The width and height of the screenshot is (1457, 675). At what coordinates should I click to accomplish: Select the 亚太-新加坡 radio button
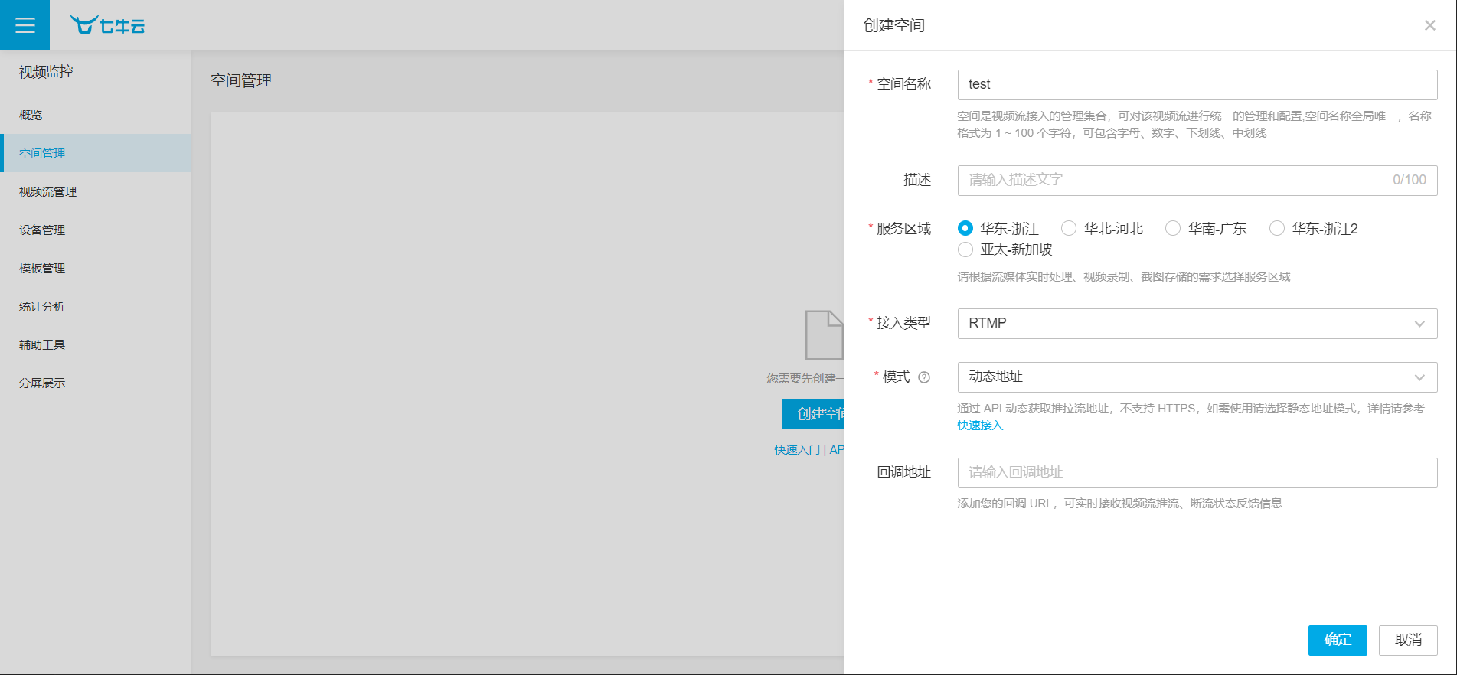[965, 249]
